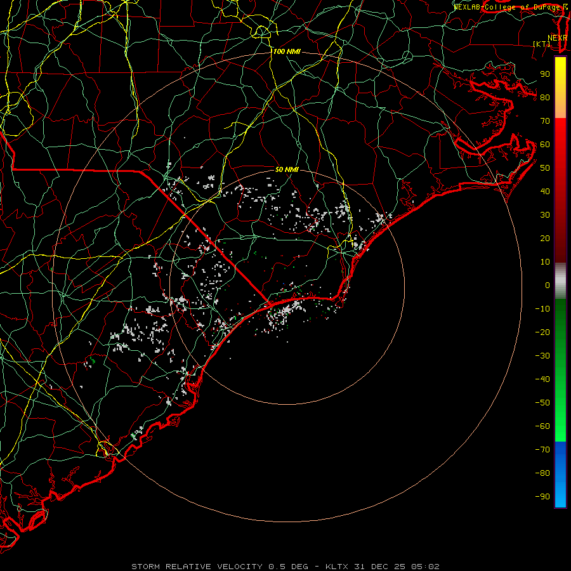Click the "50 NMI" range ring label

pos(287,169)
